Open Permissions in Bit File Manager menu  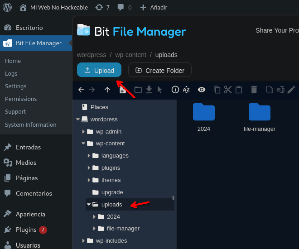(21, 99)
